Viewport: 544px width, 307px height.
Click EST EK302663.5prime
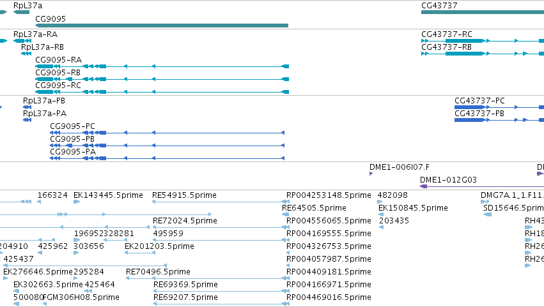[17, 291]
